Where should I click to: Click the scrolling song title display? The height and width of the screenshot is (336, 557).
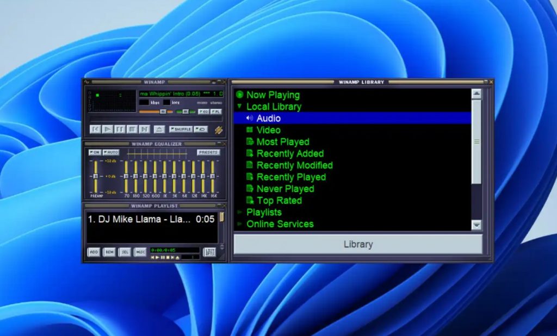tap(182, 94)
